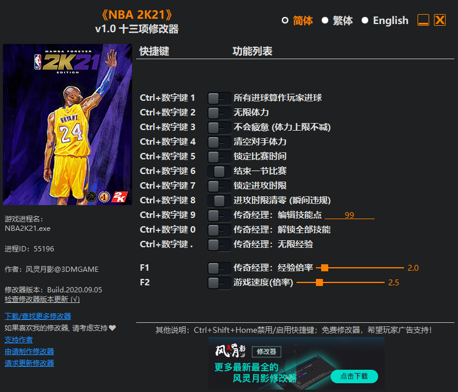The image size is (458, 392).
Task: Toggle 锁定进攻时限 switch
Action: [219, 186]
